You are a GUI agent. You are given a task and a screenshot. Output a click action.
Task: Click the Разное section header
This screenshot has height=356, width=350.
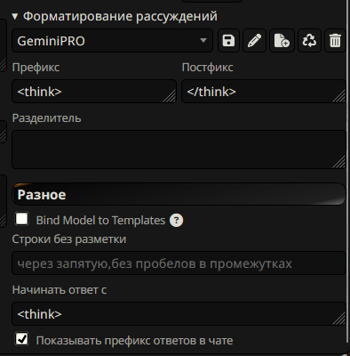[x=179, y=194]
